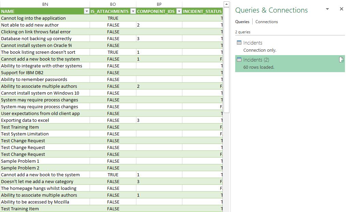The height and width of the screenshot is (212, 346).
Task: Select column BO header
Action: point(113,4)
